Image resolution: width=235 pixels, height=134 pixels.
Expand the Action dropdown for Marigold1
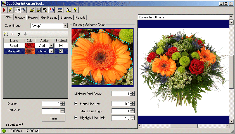click(x=51, y=51)
